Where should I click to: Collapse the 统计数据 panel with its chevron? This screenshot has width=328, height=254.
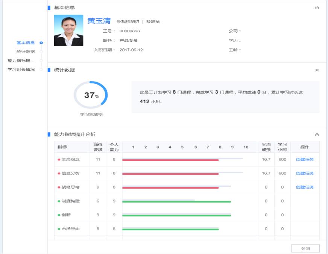[x=318, y=69]
